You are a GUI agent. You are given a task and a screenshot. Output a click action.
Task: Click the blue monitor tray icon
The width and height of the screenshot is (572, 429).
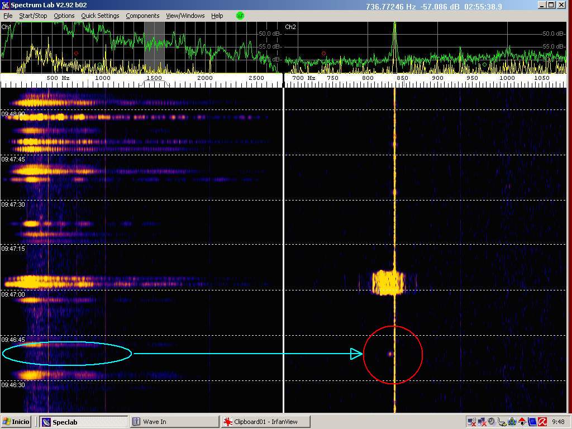(x=532, y=422)
